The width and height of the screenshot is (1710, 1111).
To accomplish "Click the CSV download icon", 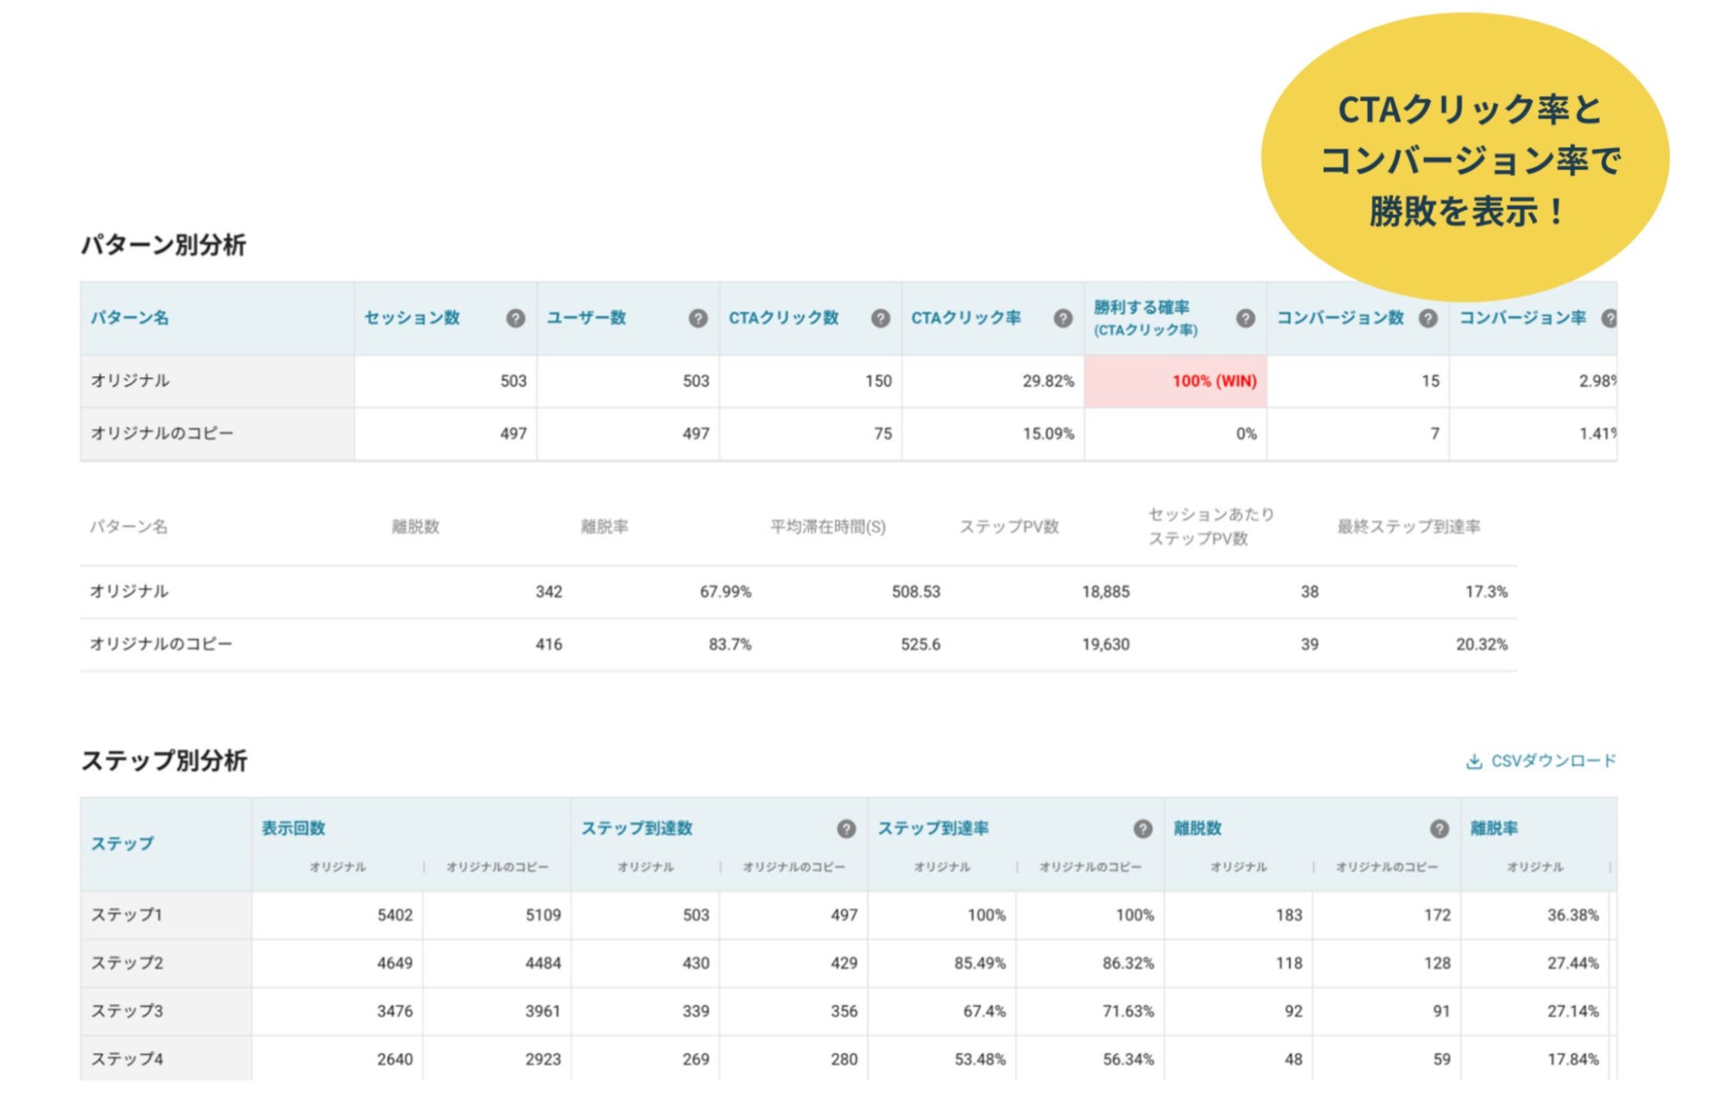I will [x=1474, y=761].
